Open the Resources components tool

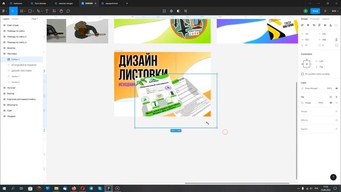[x=54, y=11]
